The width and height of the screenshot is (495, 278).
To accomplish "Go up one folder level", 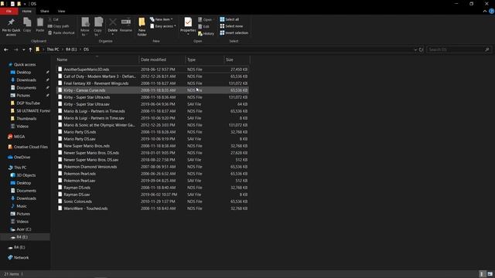I will tap(30, 49).
